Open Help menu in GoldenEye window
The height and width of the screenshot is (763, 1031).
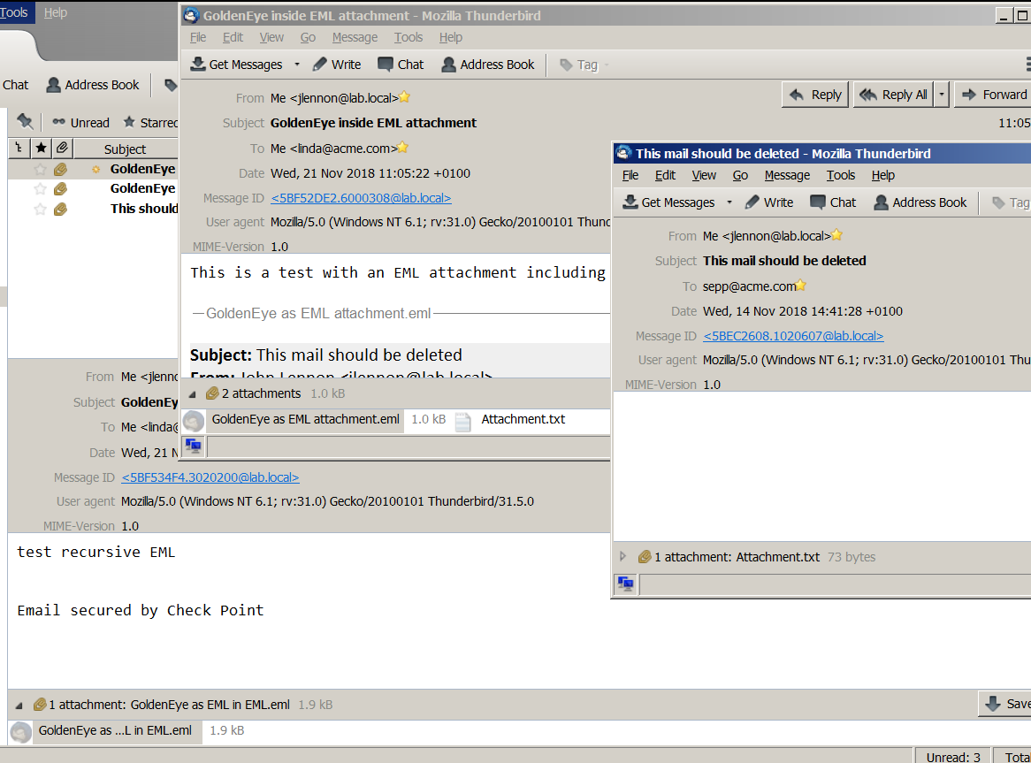451,37
